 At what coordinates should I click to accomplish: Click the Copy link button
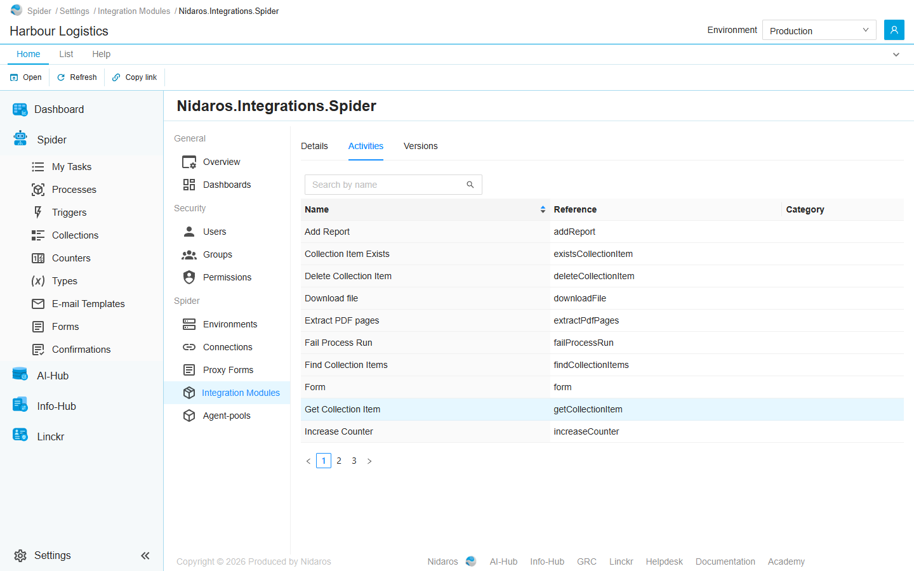[135, 77]
